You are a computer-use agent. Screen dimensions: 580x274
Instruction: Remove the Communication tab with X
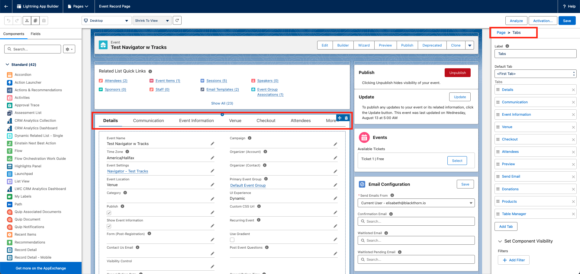[573, 102]
